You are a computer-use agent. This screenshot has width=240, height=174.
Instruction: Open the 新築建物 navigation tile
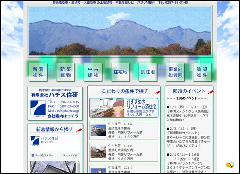tap(65, 72)
